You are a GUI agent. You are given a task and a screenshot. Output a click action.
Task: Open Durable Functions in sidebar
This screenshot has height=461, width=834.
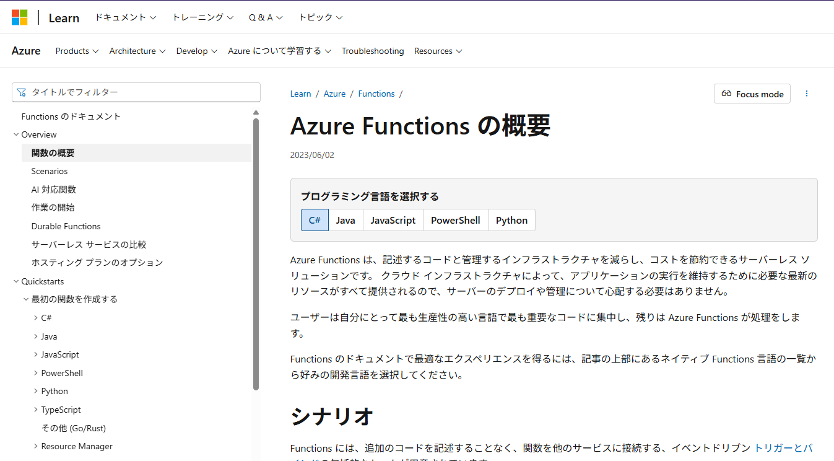pos(66,226)
